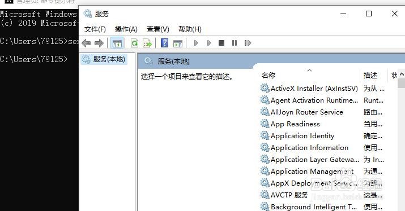Image resolution: width=405 pixels, height=211 pixels.
Task: Open Help via the question mark icon
Action: pos(164,43)
